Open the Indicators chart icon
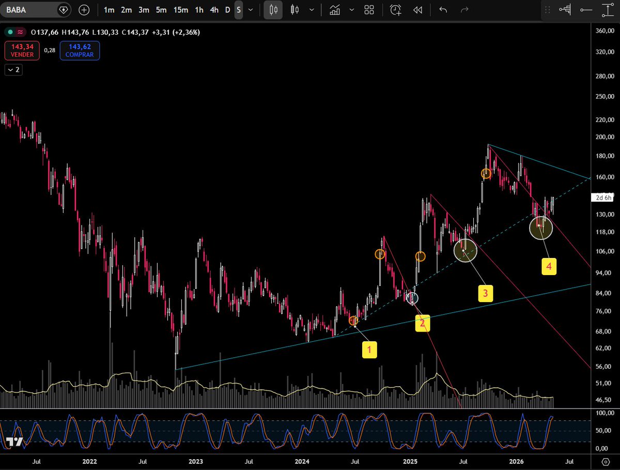Screen dimensions: 620x470 coord(335,10)
